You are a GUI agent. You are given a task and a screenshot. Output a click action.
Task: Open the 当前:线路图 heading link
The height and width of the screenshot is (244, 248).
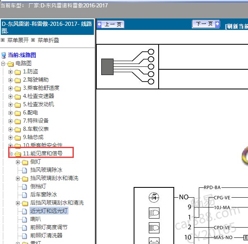point(22,55)
